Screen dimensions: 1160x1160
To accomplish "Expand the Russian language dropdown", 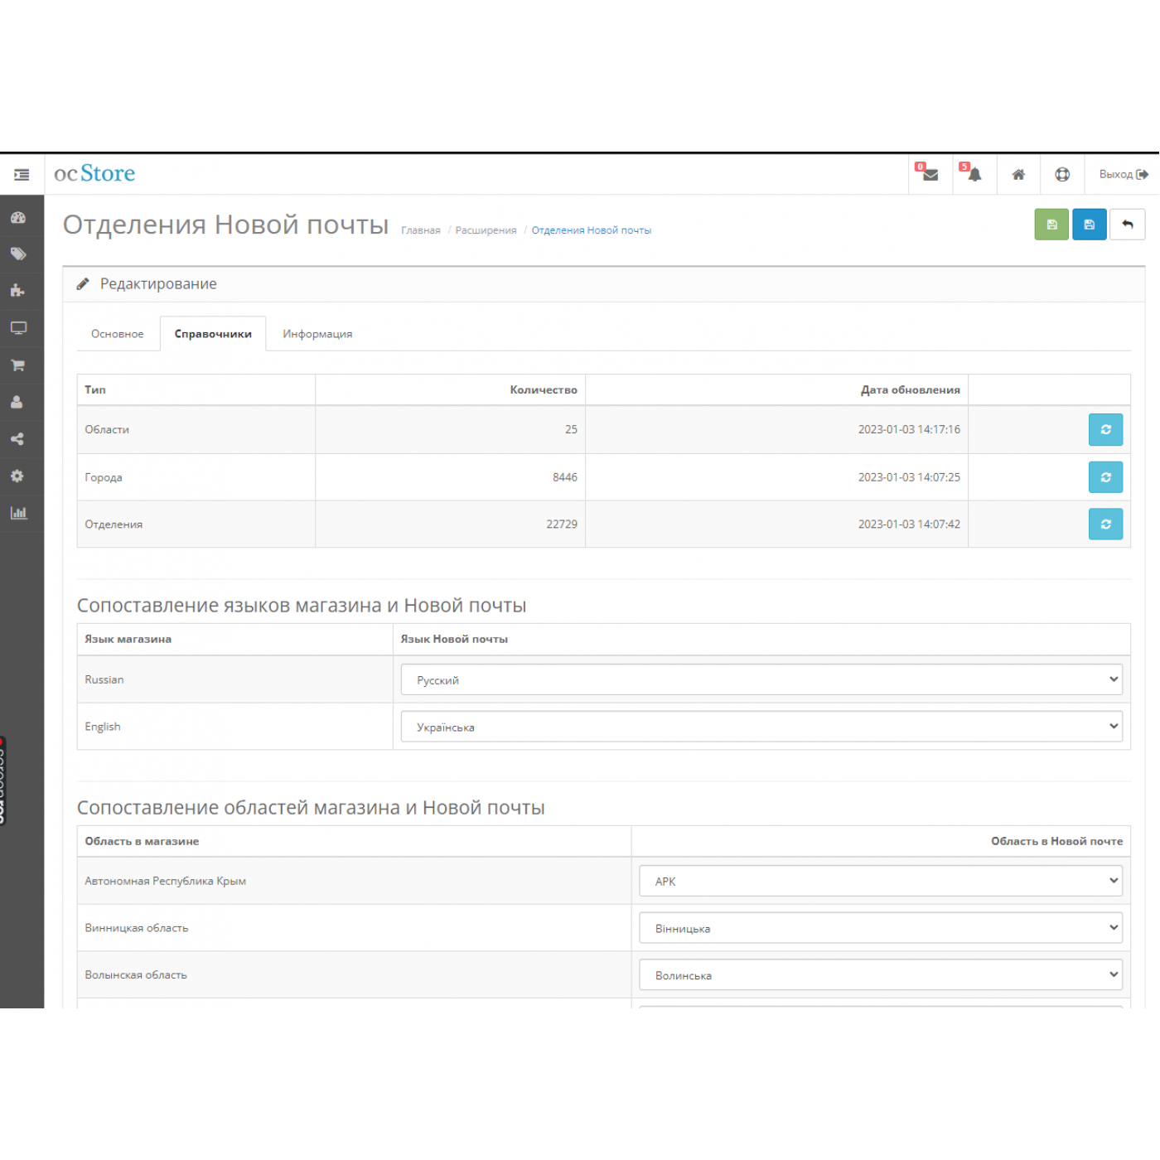I will point(761,680).
